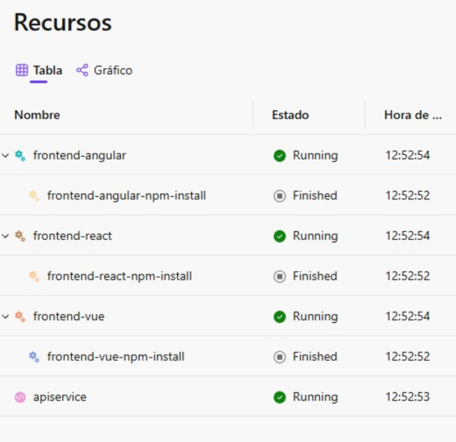Click the gears icon beside frontend-angular-npm-install
The width and height of the screenshot is (456, 442).
click(x=34, y=196)
